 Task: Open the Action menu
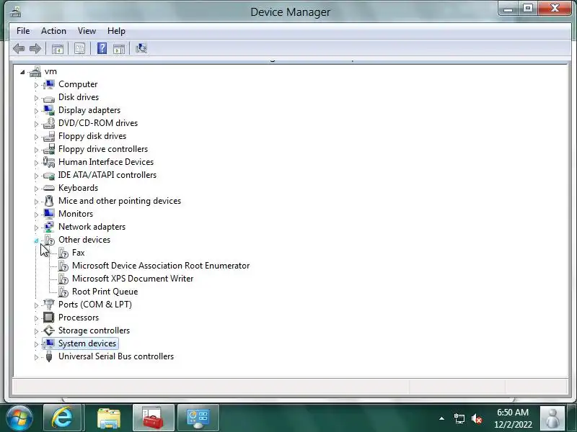click(53, 31)
